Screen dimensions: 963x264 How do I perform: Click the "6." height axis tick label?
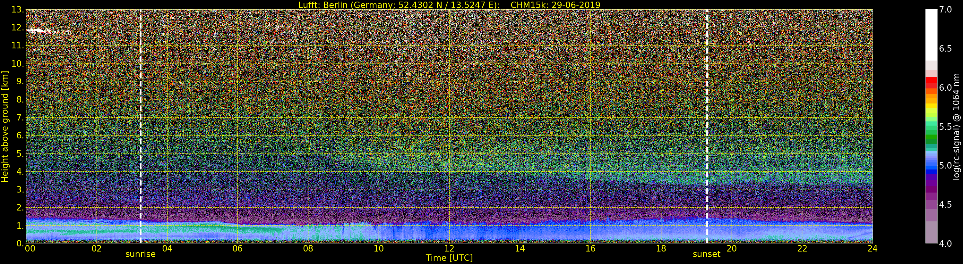pyautogui.click(x=20, y=136)
